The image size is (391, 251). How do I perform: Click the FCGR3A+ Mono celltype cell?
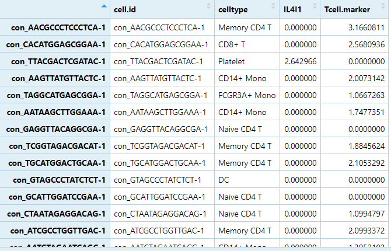[247, 95]
